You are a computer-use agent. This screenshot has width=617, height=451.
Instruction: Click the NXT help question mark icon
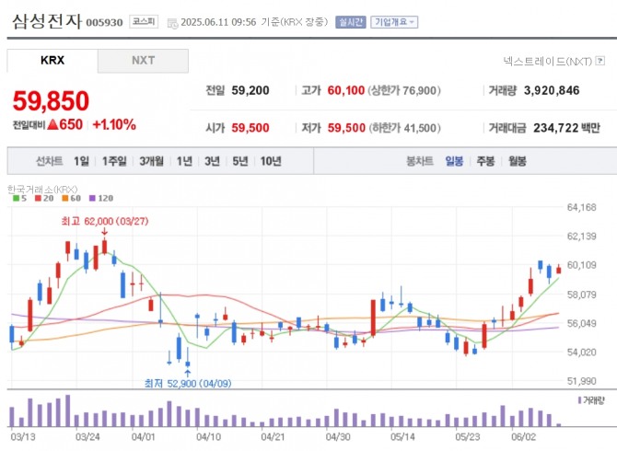tap(600, 61)
